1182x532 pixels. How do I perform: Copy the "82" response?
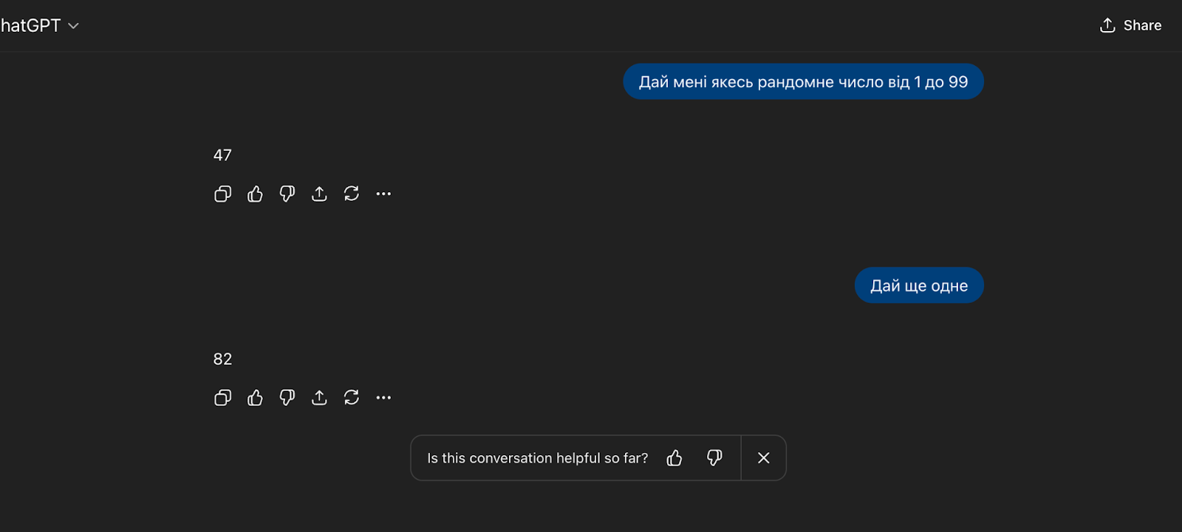point(222,398)
